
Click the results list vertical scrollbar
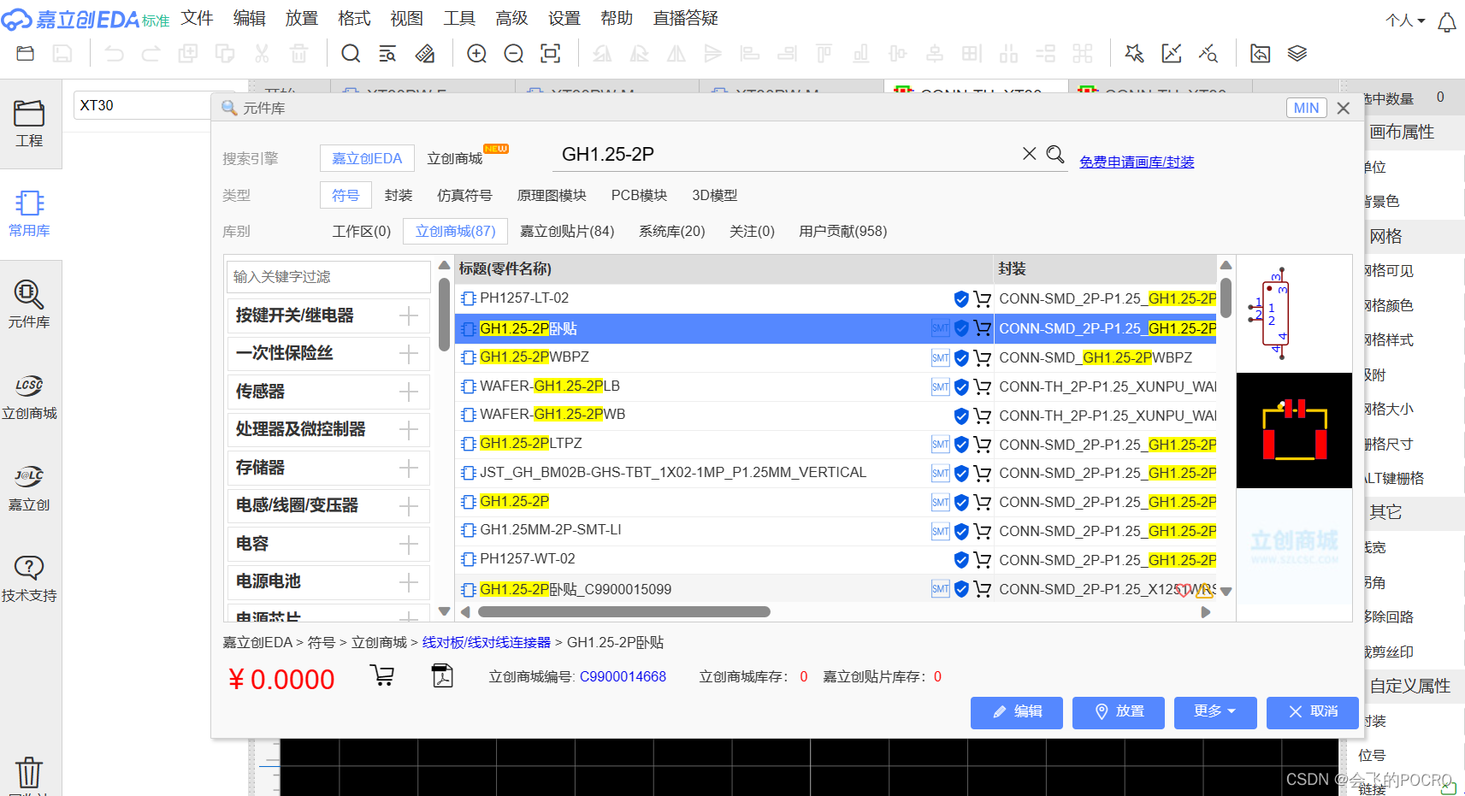click(x=1226, y=298)
